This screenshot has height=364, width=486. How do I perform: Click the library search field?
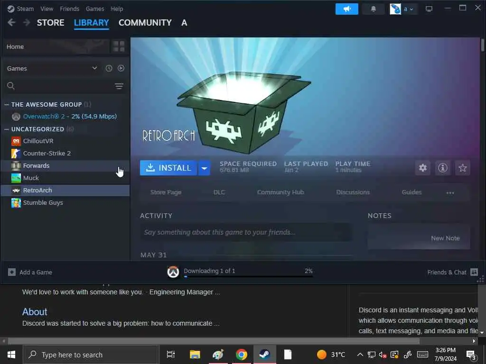[x=59, y=86]
